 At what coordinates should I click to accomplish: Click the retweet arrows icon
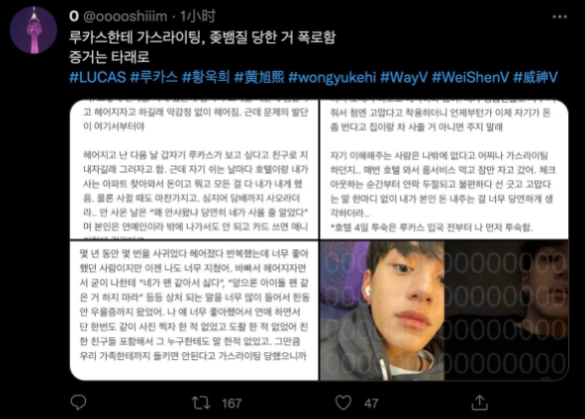(x=201, y=403)
